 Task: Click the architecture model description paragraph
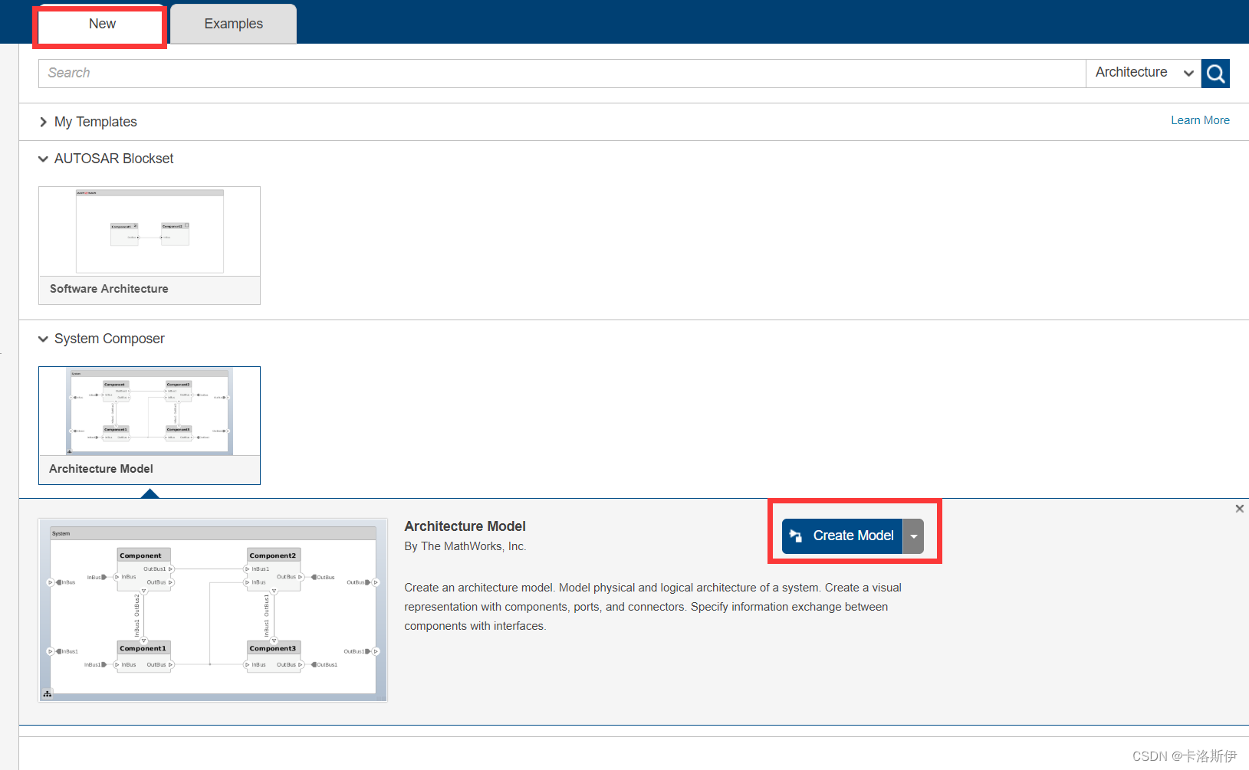(652, 607)
